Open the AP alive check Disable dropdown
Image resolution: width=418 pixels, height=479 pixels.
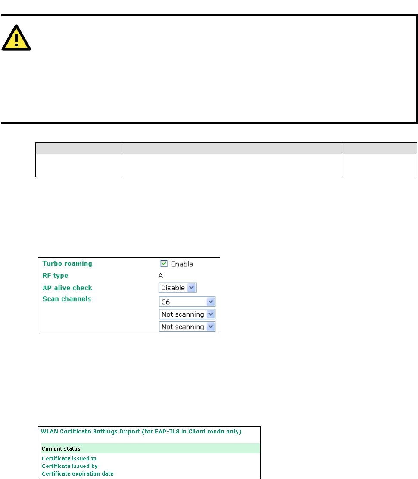point(177,288)
